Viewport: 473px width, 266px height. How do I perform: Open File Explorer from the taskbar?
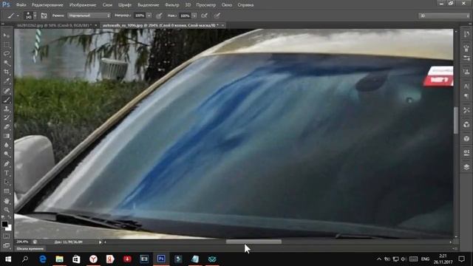pos(59,259)
